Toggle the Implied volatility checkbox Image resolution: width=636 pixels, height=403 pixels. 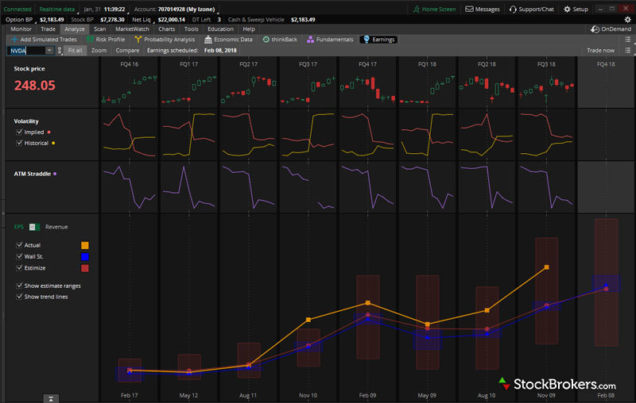pyautogui.click(x=19, y=132)
